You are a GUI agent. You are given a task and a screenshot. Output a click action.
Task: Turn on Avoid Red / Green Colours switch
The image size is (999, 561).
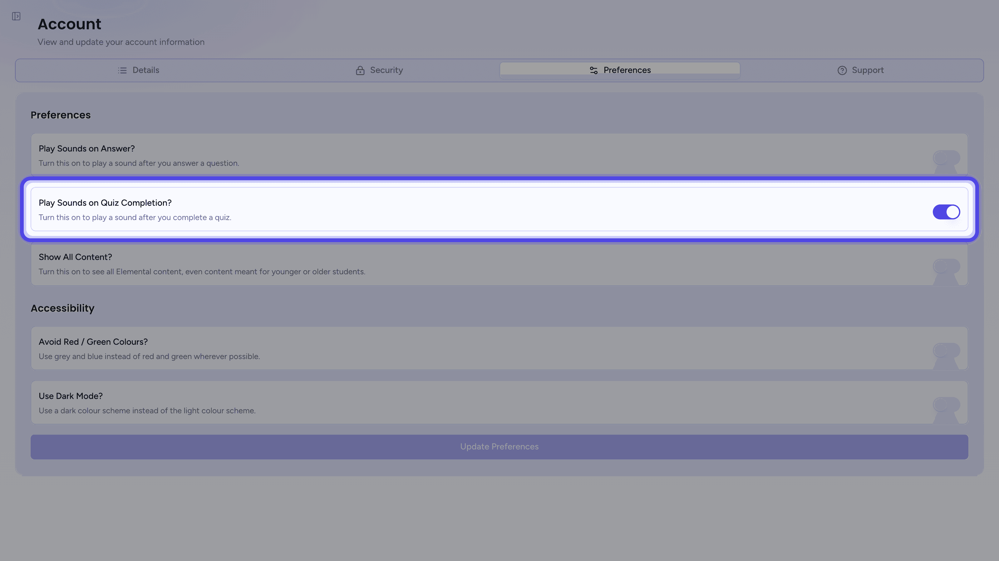pyautogui.click(x=946, y=351)
